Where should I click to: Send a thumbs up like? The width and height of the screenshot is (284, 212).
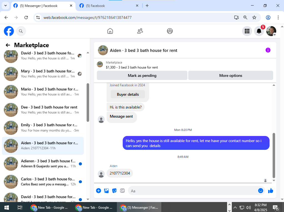[271, 191]
